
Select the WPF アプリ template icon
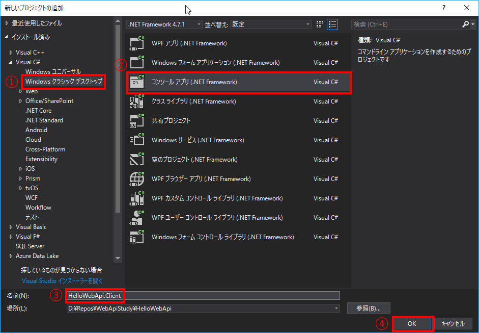(136, 43)
